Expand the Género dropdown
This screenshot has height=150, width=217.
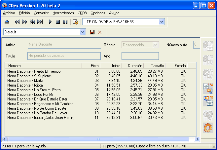[156, 45]
